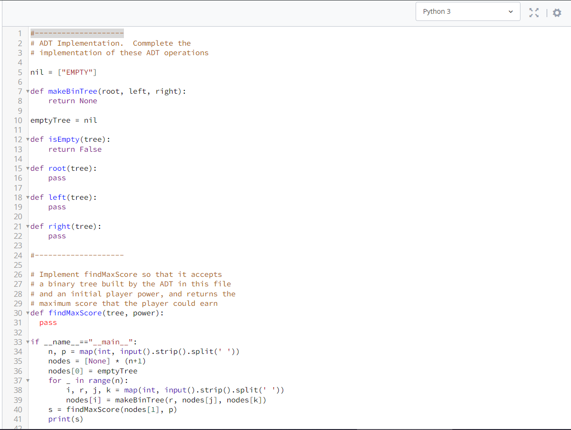
Task: Click the 'pass' under def root
Action: 57,178
